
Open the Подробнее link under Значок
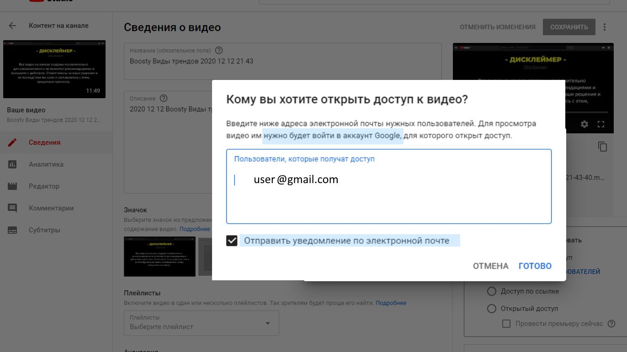(x=195, y=229)
